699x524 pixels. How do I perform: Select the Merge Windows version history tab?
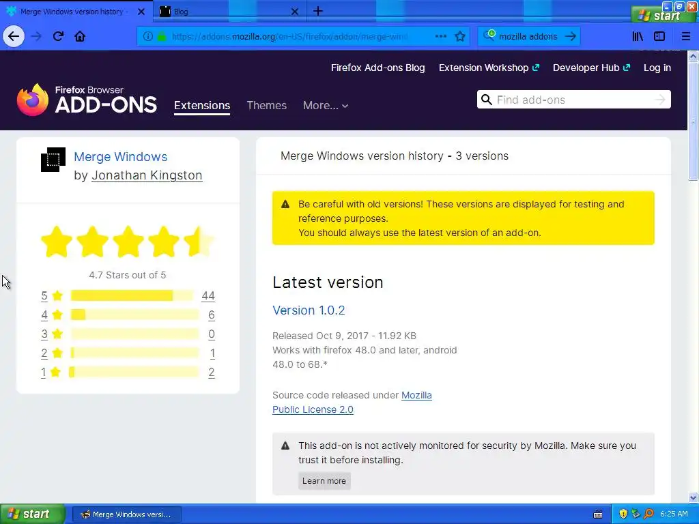pos(76,12)
